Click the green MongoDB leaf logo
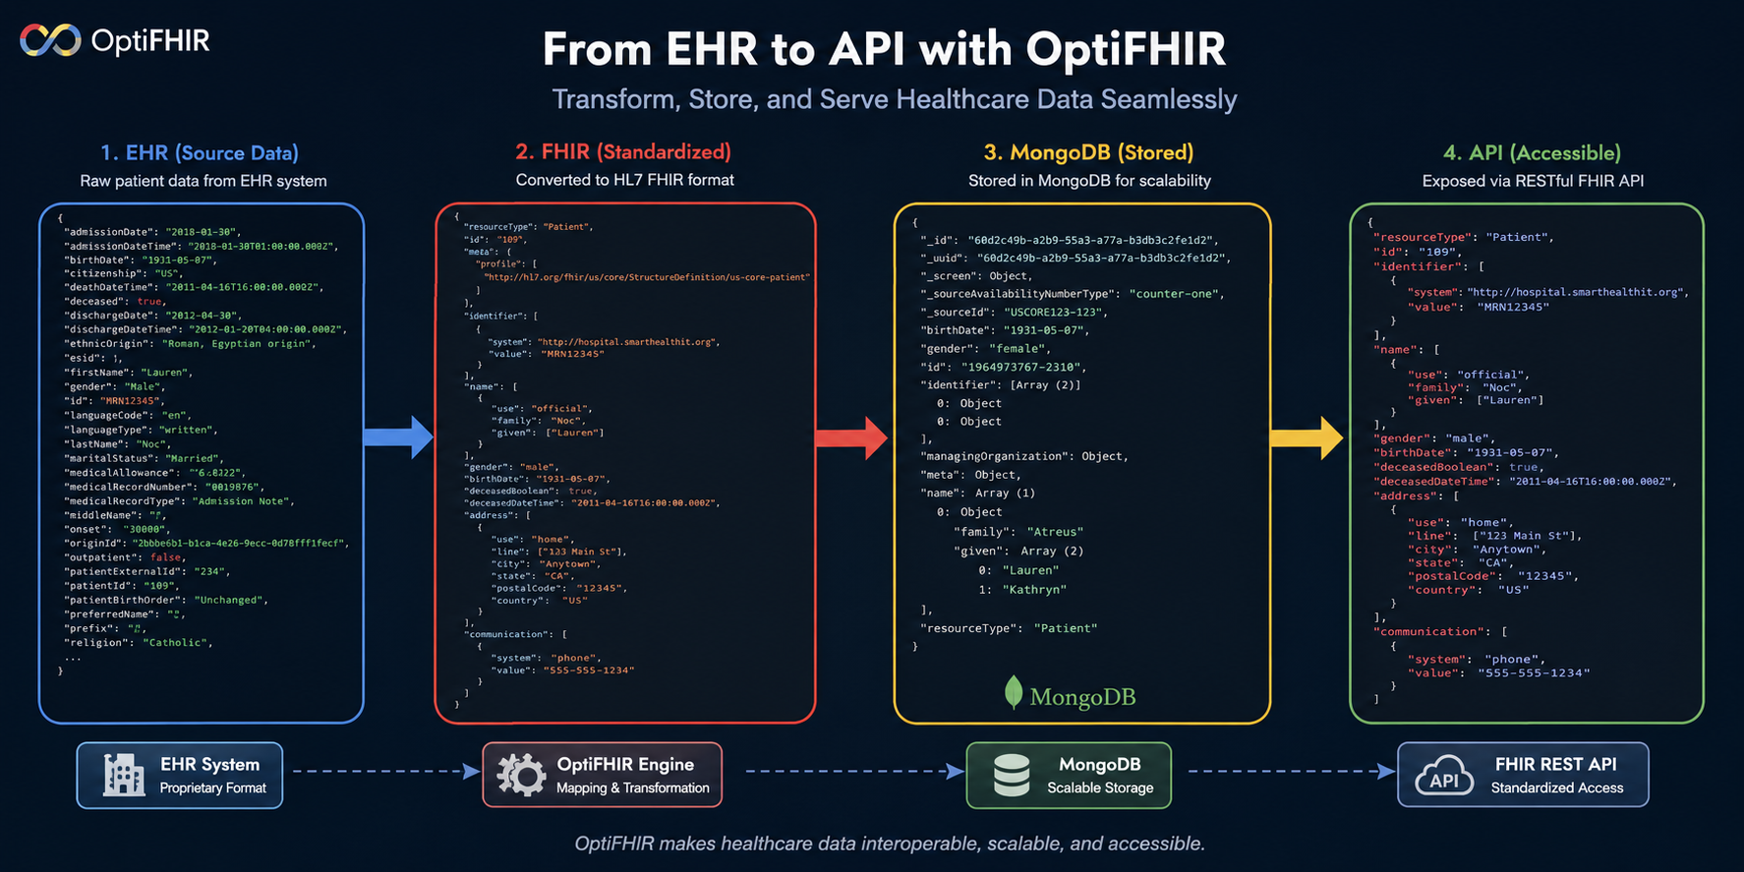The image size is (1744, 872). click(1013, 693)
